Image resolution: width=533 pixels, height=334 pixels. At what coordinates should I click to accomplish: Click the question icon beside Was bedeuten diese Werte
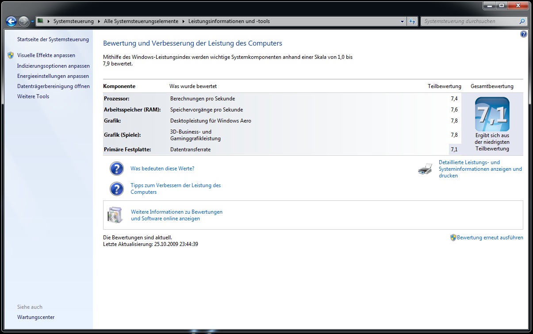pos(116,169)
